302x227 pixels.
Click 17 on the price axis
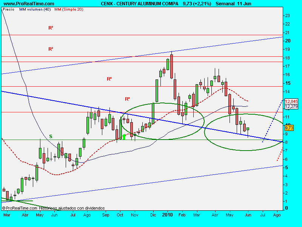tap(287, 66)
